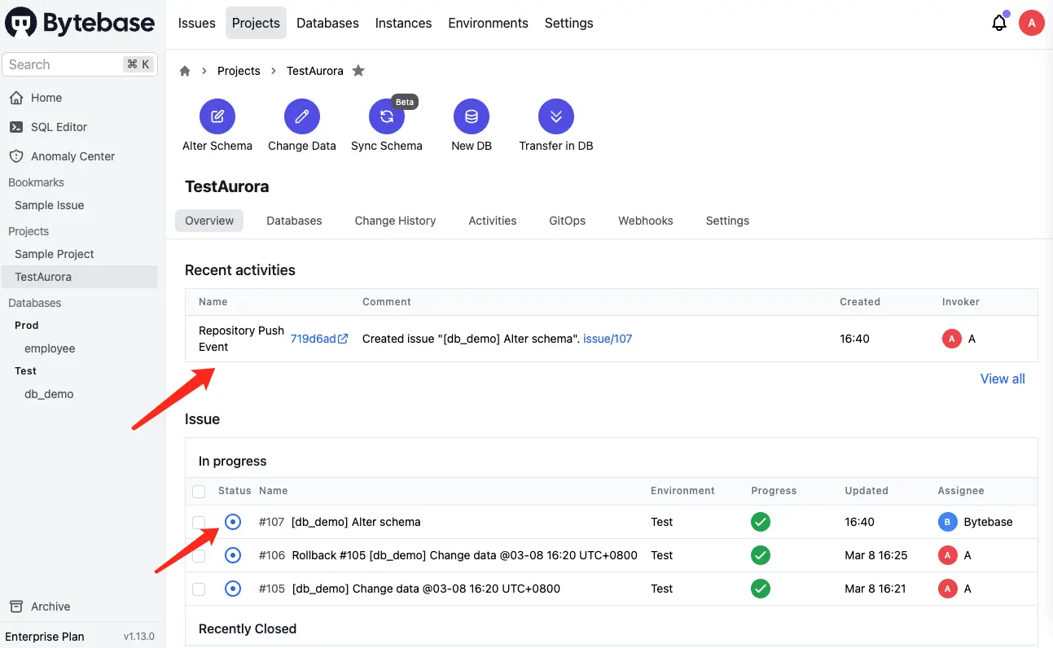Screen dimensions: 1053x648
Task: Click the New DB database icon
Action: 472,117
